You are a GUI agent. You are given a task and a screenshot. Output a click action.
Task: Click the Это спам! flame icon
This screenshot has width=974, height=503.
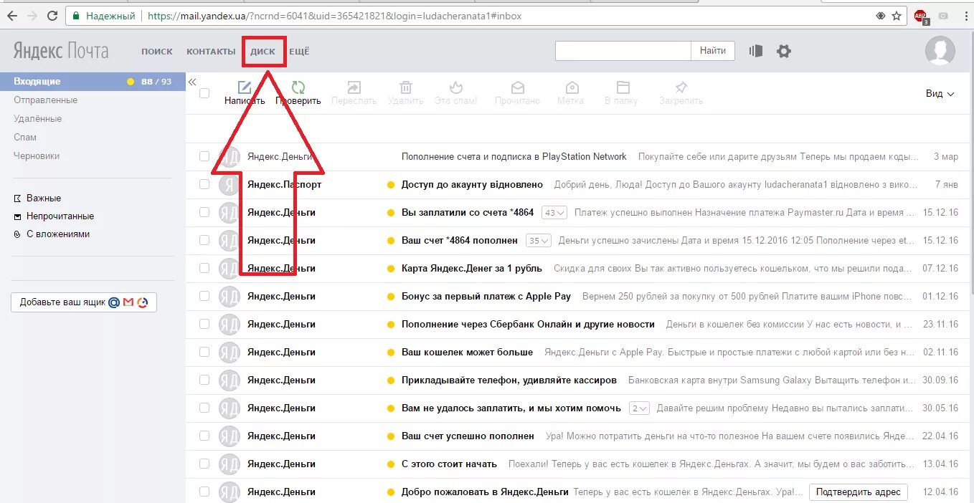(456, 87)
